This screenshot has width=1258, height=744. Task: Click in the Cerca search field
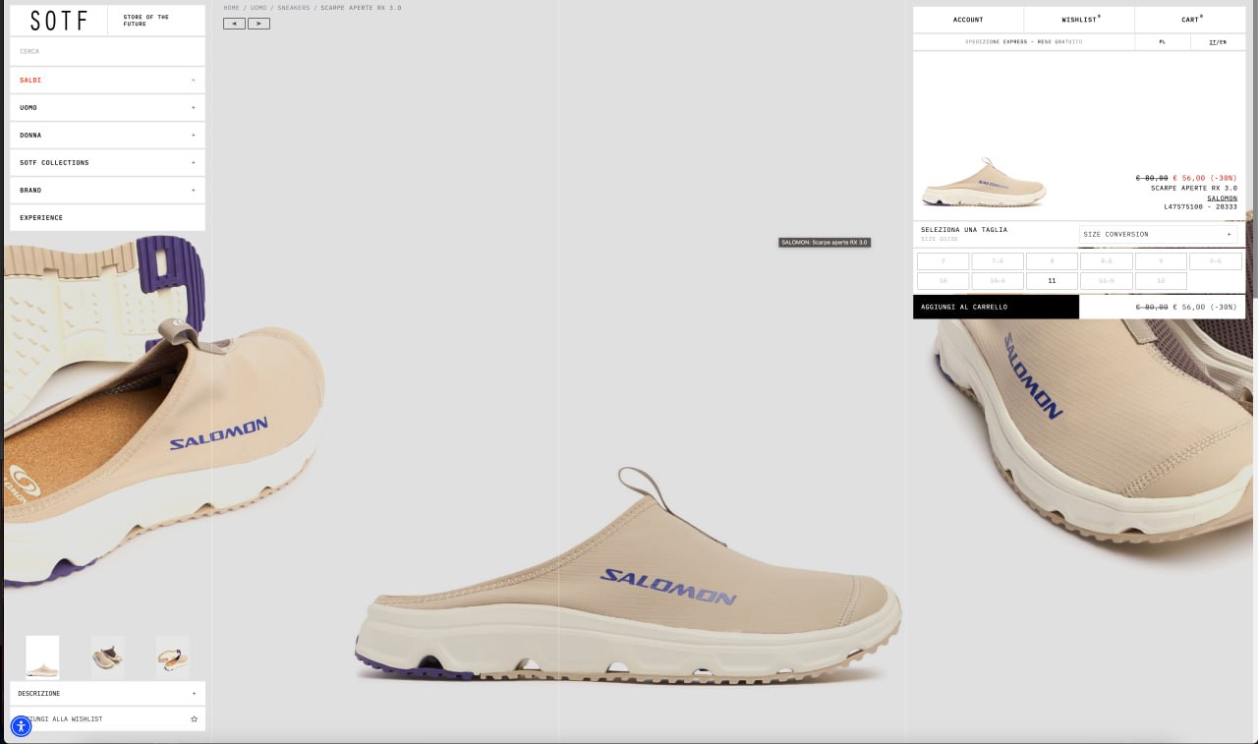[x=107, y=51]
